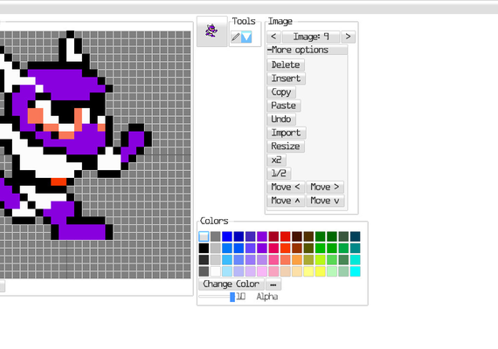Select the fill bucket tool
This screenshot has width=498, height=349.
[246, 38]
